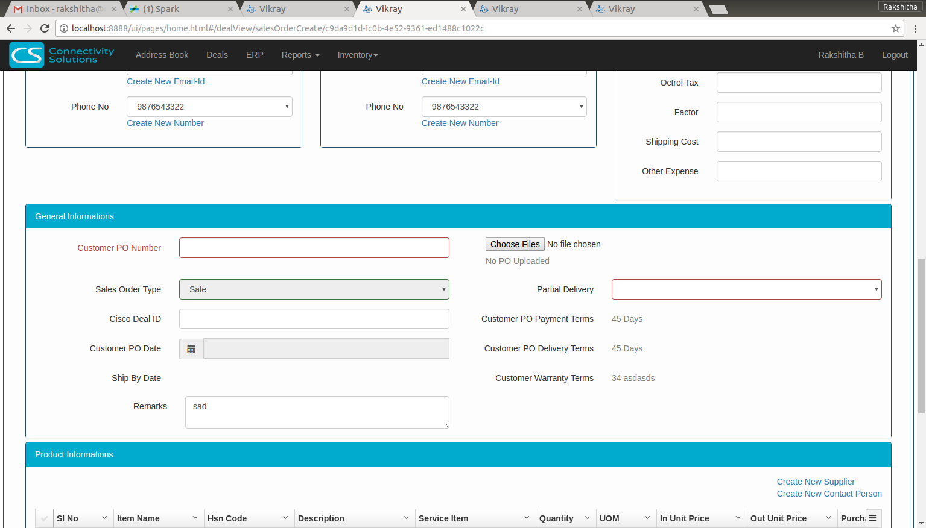Image resolution: width=926 pixels, height=528 pixels.
Task: Toggle the select-all checkmark in table header
Action: (x=44, y=518)
